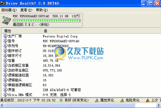
Task: Select the Ultra DMA 模式 row label
Action: tap(20, 95)
